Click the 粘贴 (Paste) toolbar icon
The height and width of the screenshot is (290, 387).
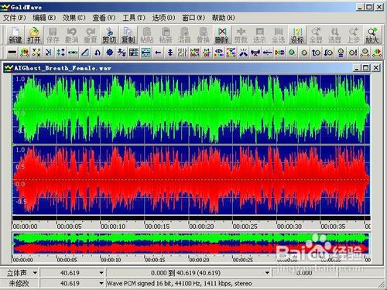tap(147, 35)
